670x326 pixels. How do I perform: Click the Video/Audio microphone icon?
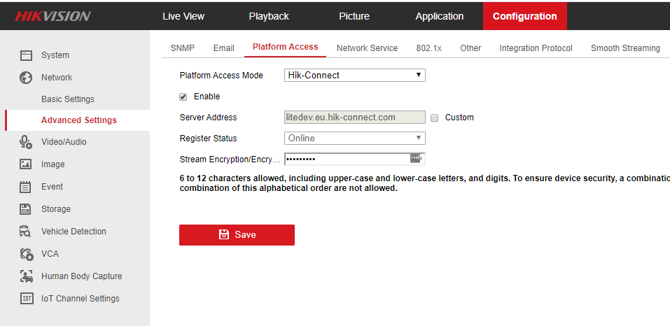[x=26, y=142]
